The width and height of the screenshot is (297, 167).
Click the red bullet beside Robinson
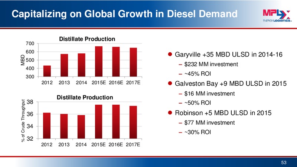point(170,113)
